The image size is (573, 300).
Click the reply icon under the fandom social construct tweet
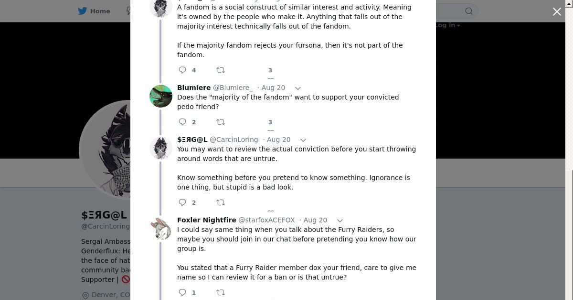182,70
